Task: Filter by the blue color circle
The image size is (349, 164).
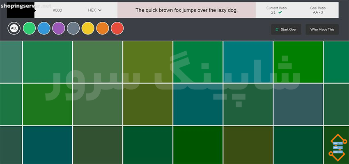Action: pyautogui.click(x=44, y=28)
